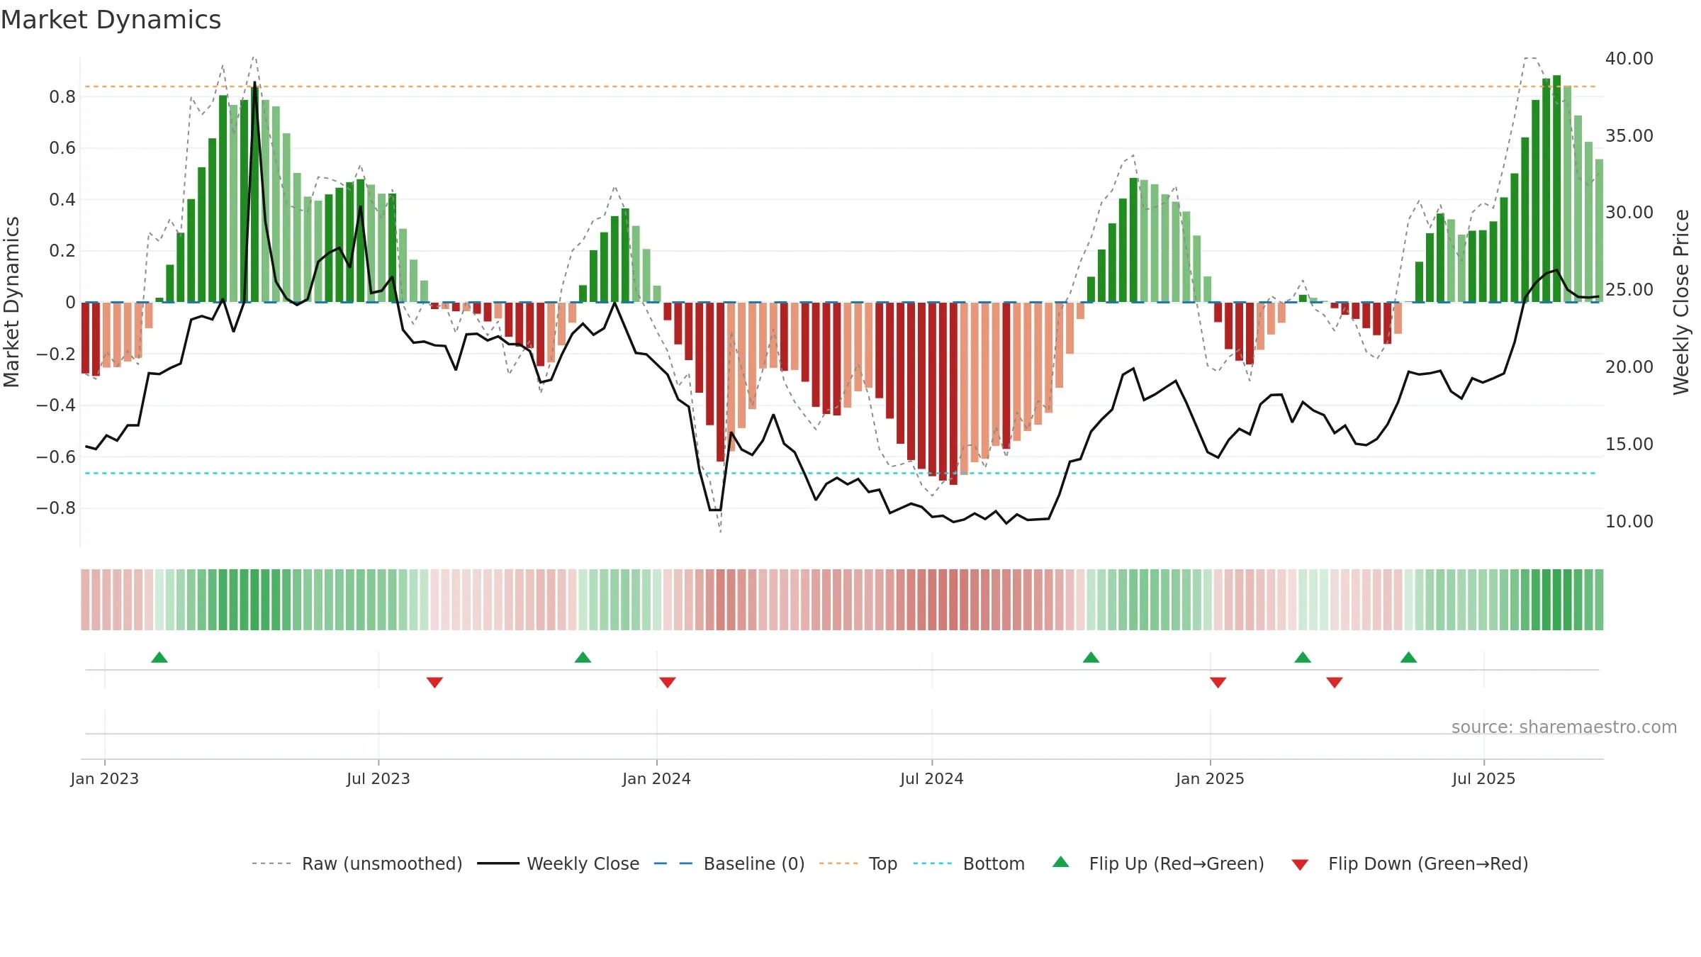The image size is (1701, 957).
Task: Toggle the Weekly Close legend entry
Action: [x=558, y=863]
